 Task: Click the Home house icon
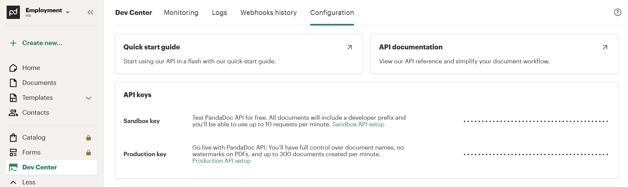13,68
